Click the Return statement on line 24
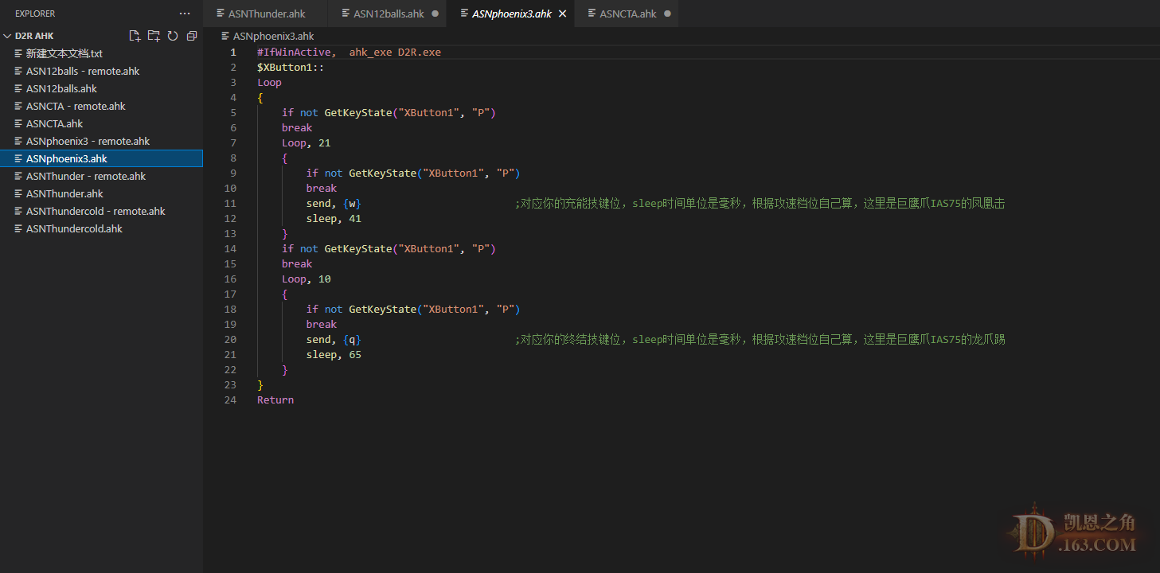The image size is (1160, 573). coord(275,400)
